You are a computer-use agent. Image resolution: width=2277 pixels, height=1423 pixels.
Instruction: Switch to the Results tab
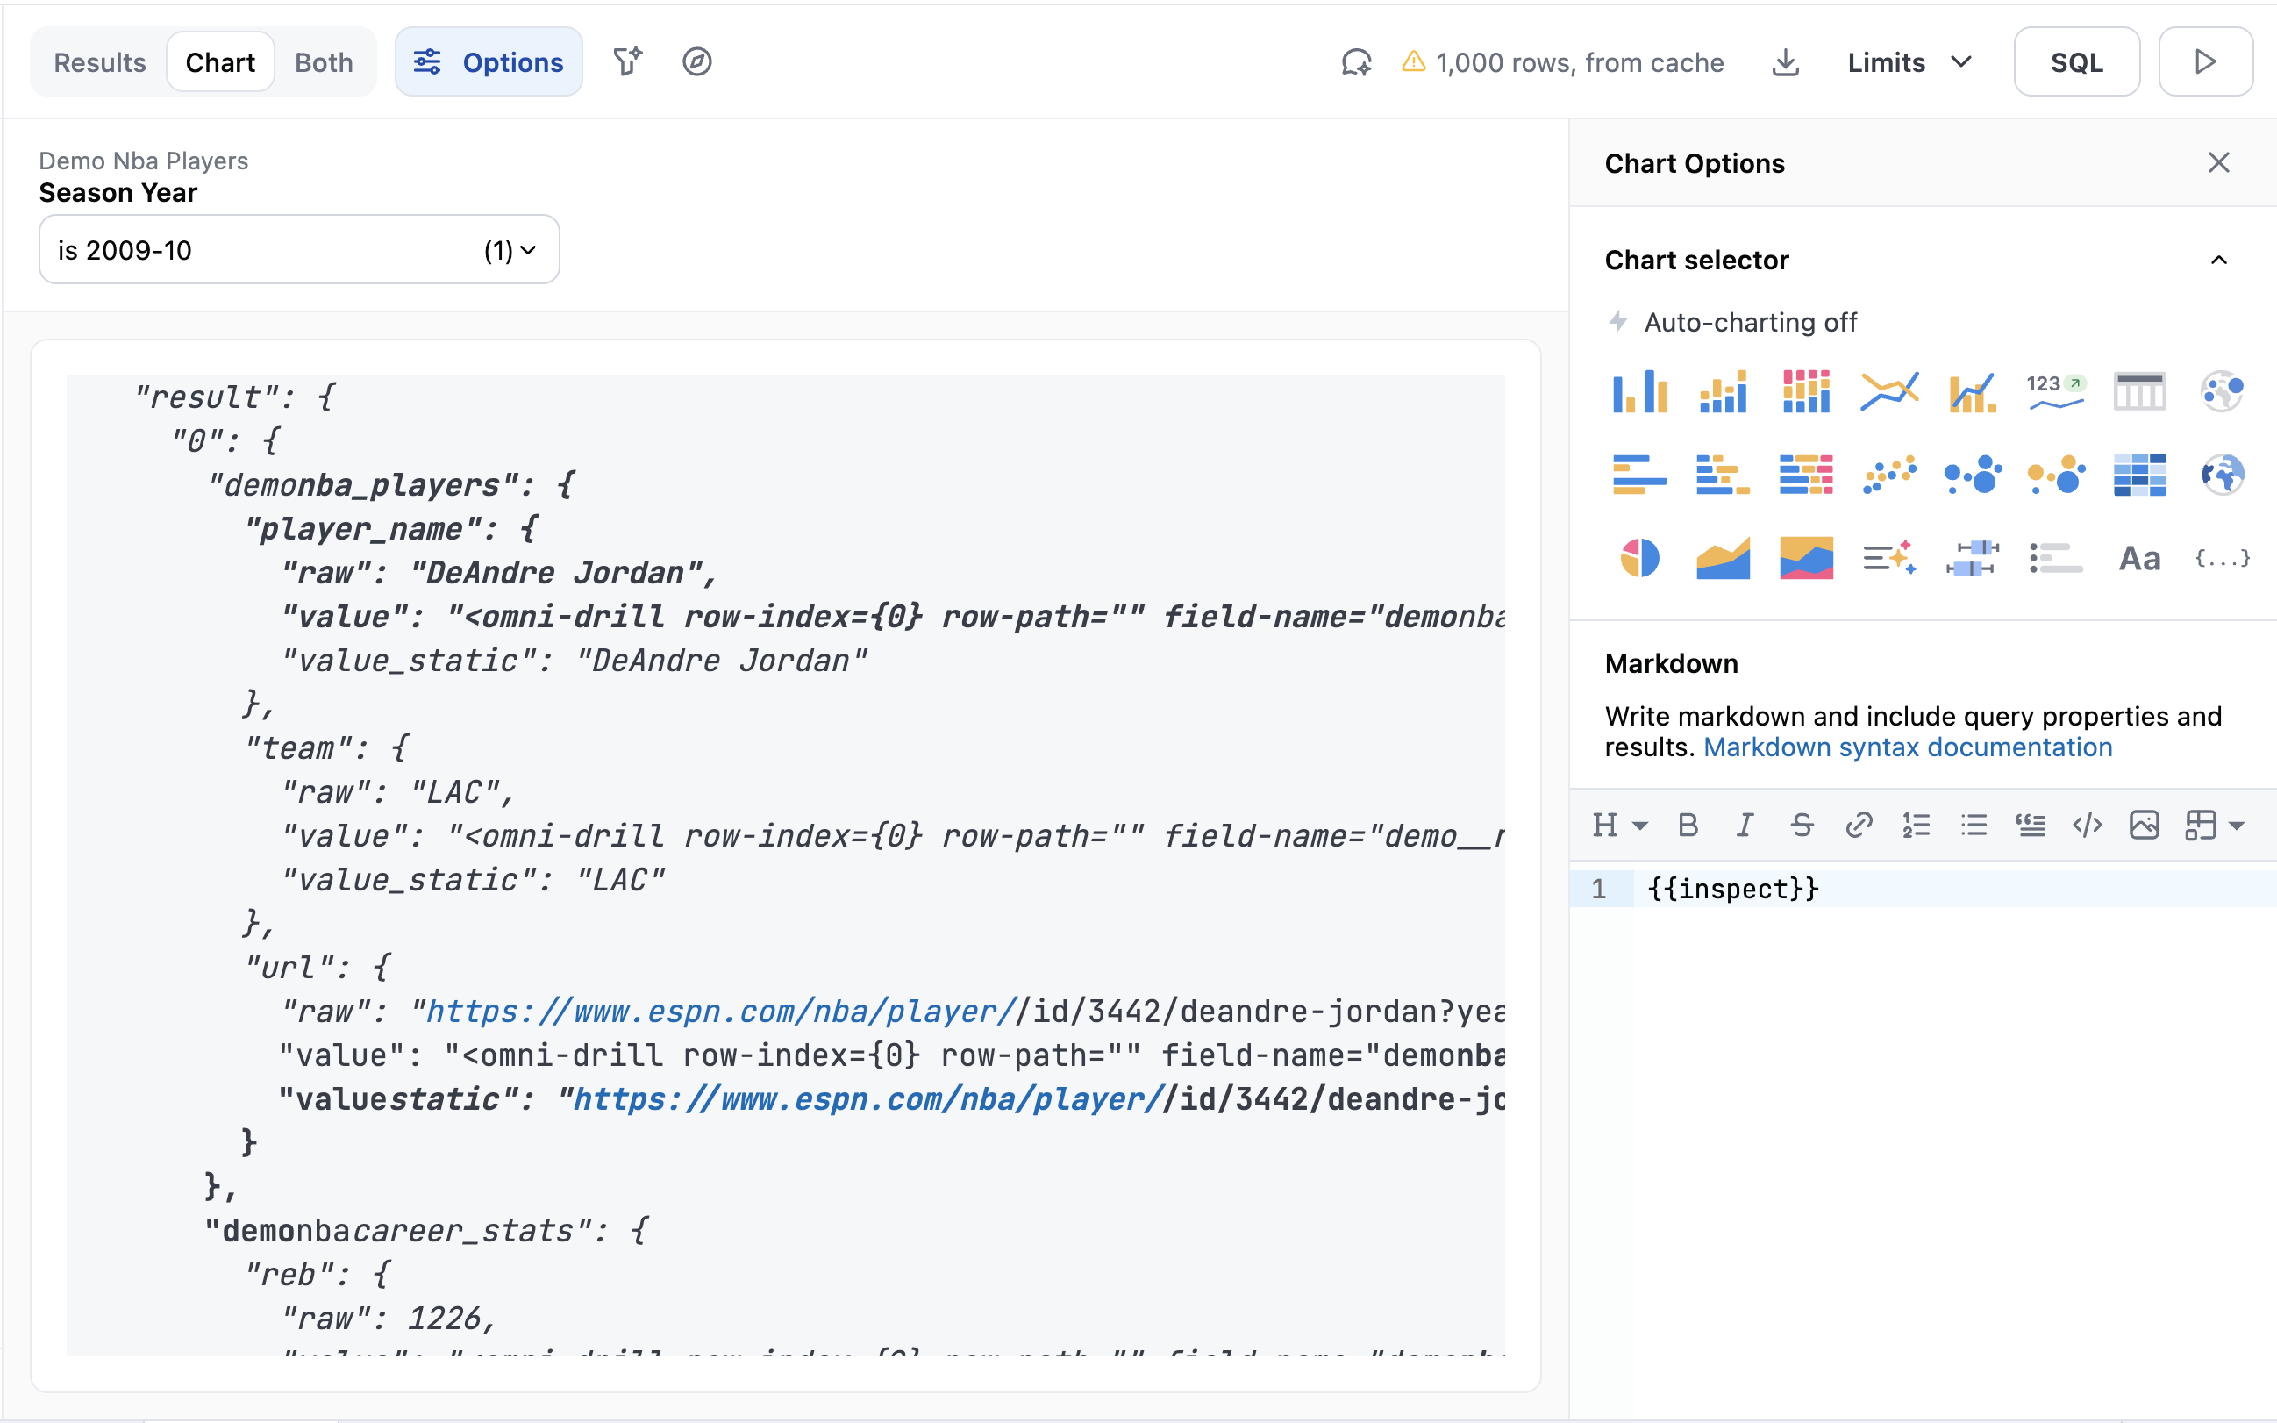(x=100, y=62)
